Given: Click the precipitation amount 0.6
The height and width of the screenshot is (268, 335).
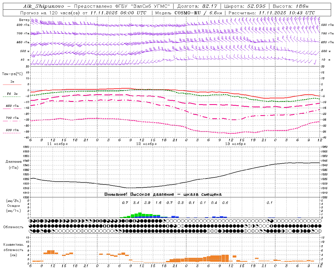Looking at the screenshot, I should point(225,203).
